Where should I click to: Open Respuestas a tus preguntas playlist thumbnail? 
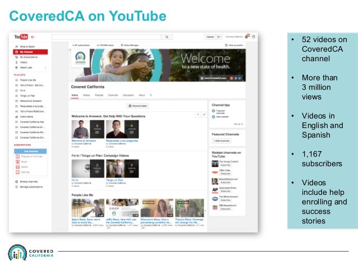122,129
